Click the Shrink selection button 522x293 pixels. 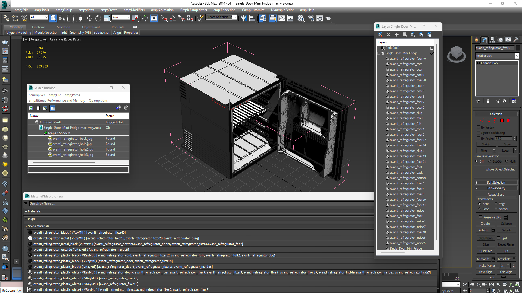[x=486, y=144]
